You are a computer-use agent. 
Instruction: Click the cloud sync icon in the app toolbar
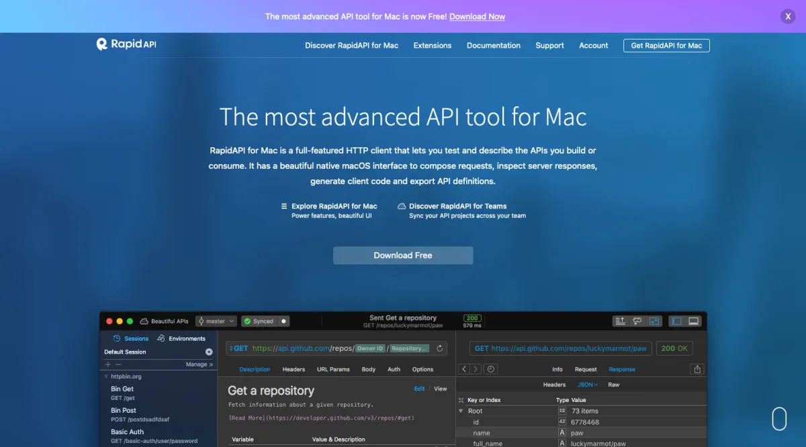pyautogui.click(x=637, y=321)
